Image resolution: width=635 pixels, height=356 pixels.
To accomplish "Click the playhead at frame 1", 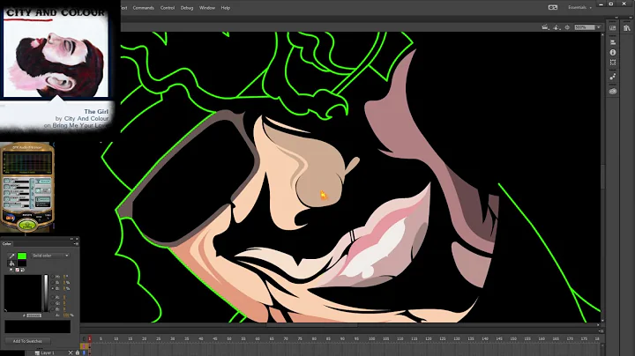I will tap(89, 338).
